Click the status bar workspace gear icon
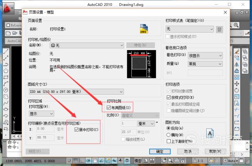Screen dimensions: 252x166 pyautogui.click(x=225, y=160)
